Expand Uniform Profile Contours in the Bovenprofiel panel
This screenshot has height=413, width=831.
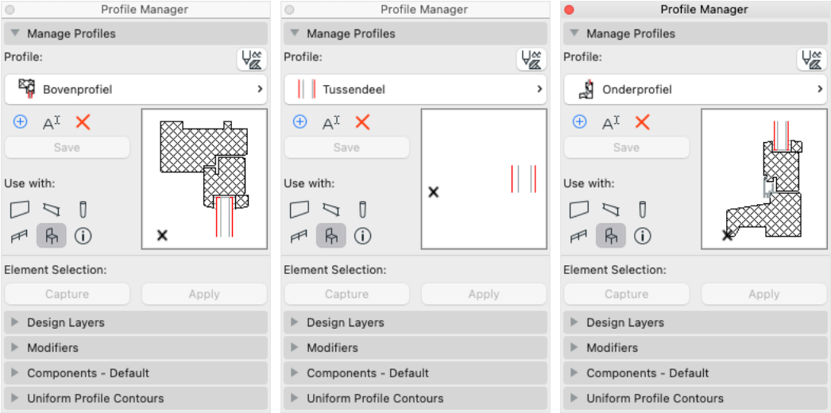pos(136,398)
